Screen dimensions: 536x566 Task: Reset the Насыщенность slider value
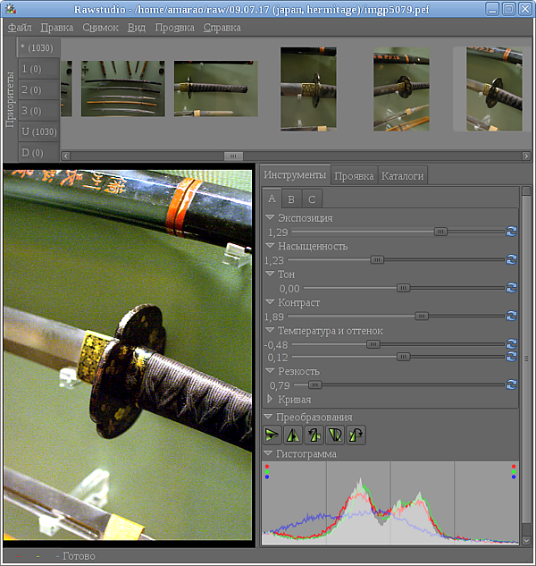tap(511, 260)
